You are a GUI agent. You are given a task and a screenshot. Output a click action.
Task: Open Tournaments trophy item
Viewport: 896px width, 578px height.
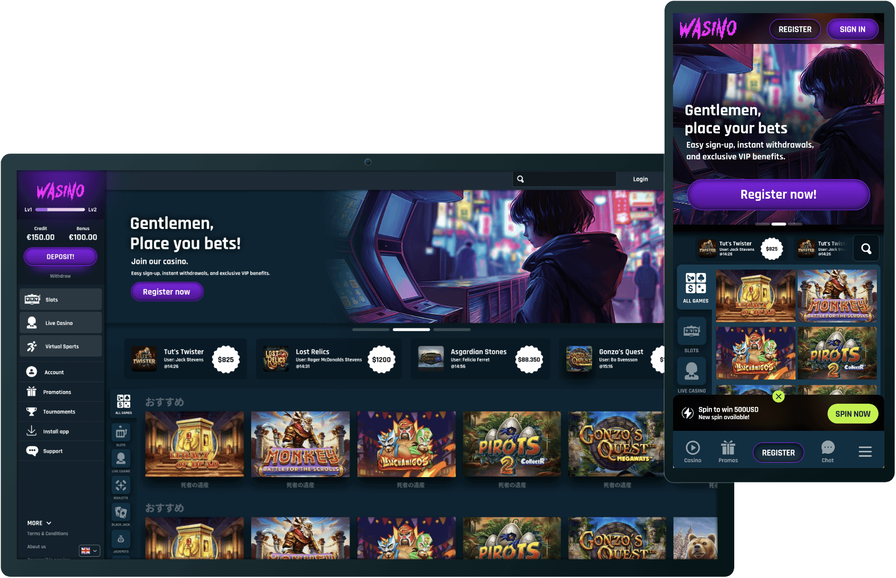tap(32, 412)
